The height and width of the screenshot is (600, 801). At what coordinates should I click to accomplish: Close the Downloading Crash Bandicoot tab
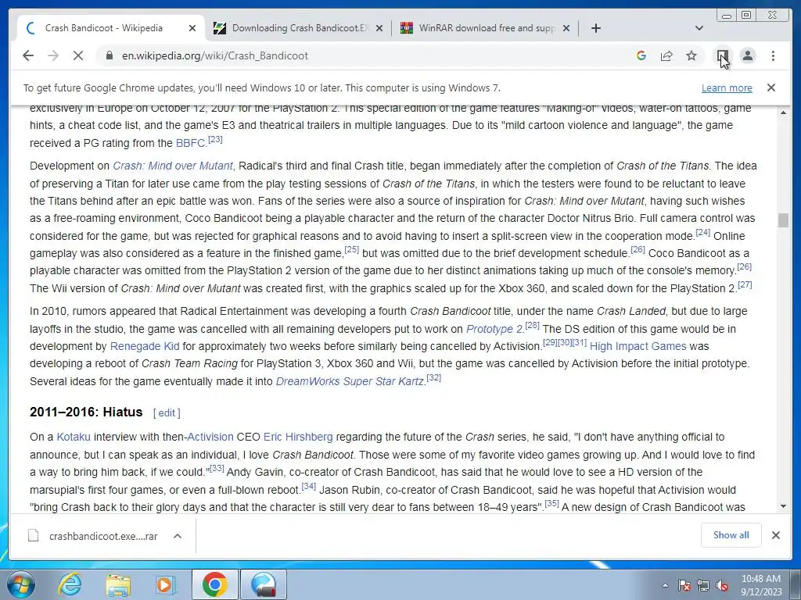[379, 28]
